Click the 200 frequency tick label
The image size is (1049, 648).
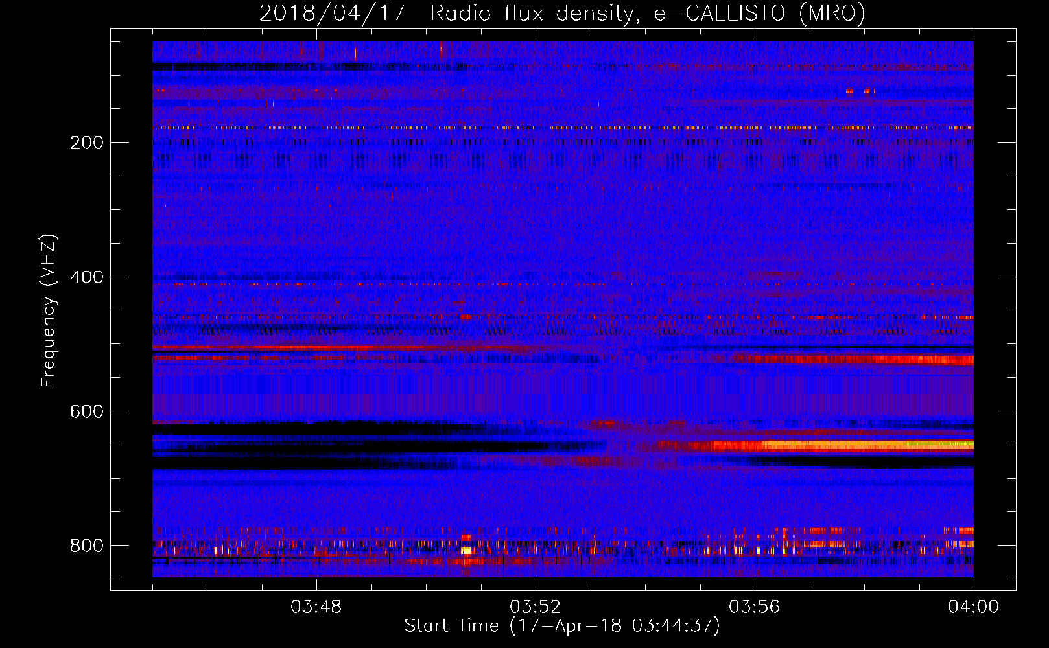pos(87,143)
